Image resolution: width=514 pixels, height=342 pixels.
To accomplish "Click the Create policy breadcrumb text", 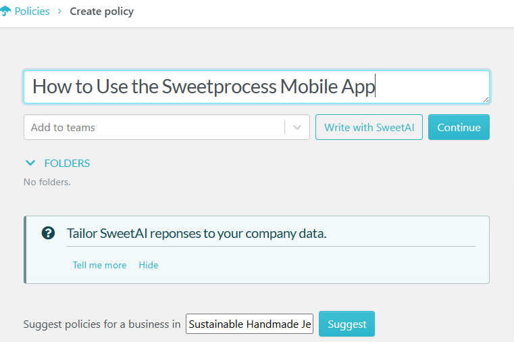I will (x=101, y=11).
